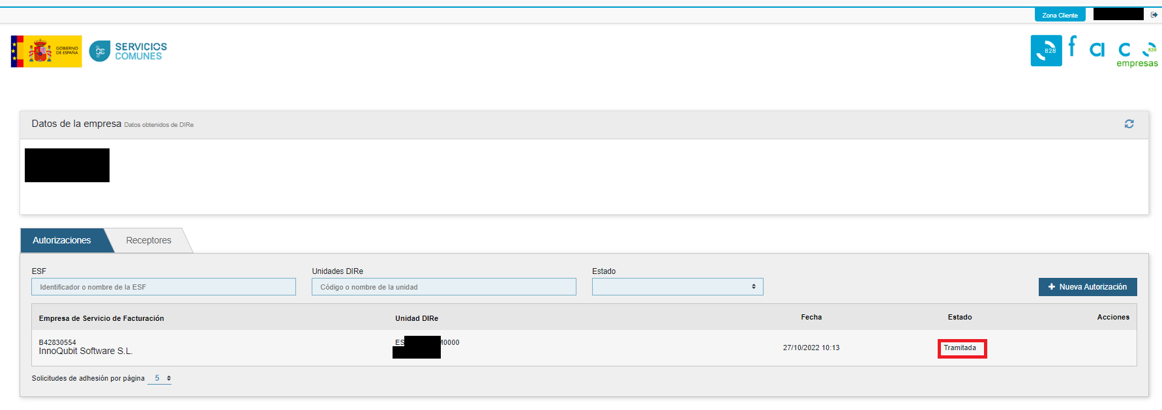Sort by Empresa de Servicio de Facturación column
Image resolution: width=1162 pixels, height=410 pixels.
click(x=101, y=318)
